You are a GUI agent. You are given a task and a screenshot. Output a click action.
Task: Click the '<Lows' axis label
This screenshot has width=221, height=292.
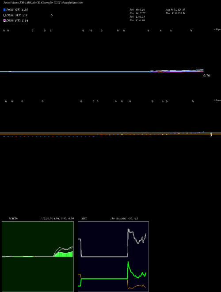pos(217,100)
